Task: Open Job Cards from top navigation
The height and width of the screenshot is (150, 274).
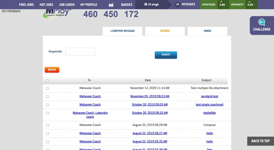Action: pos(67,5)
